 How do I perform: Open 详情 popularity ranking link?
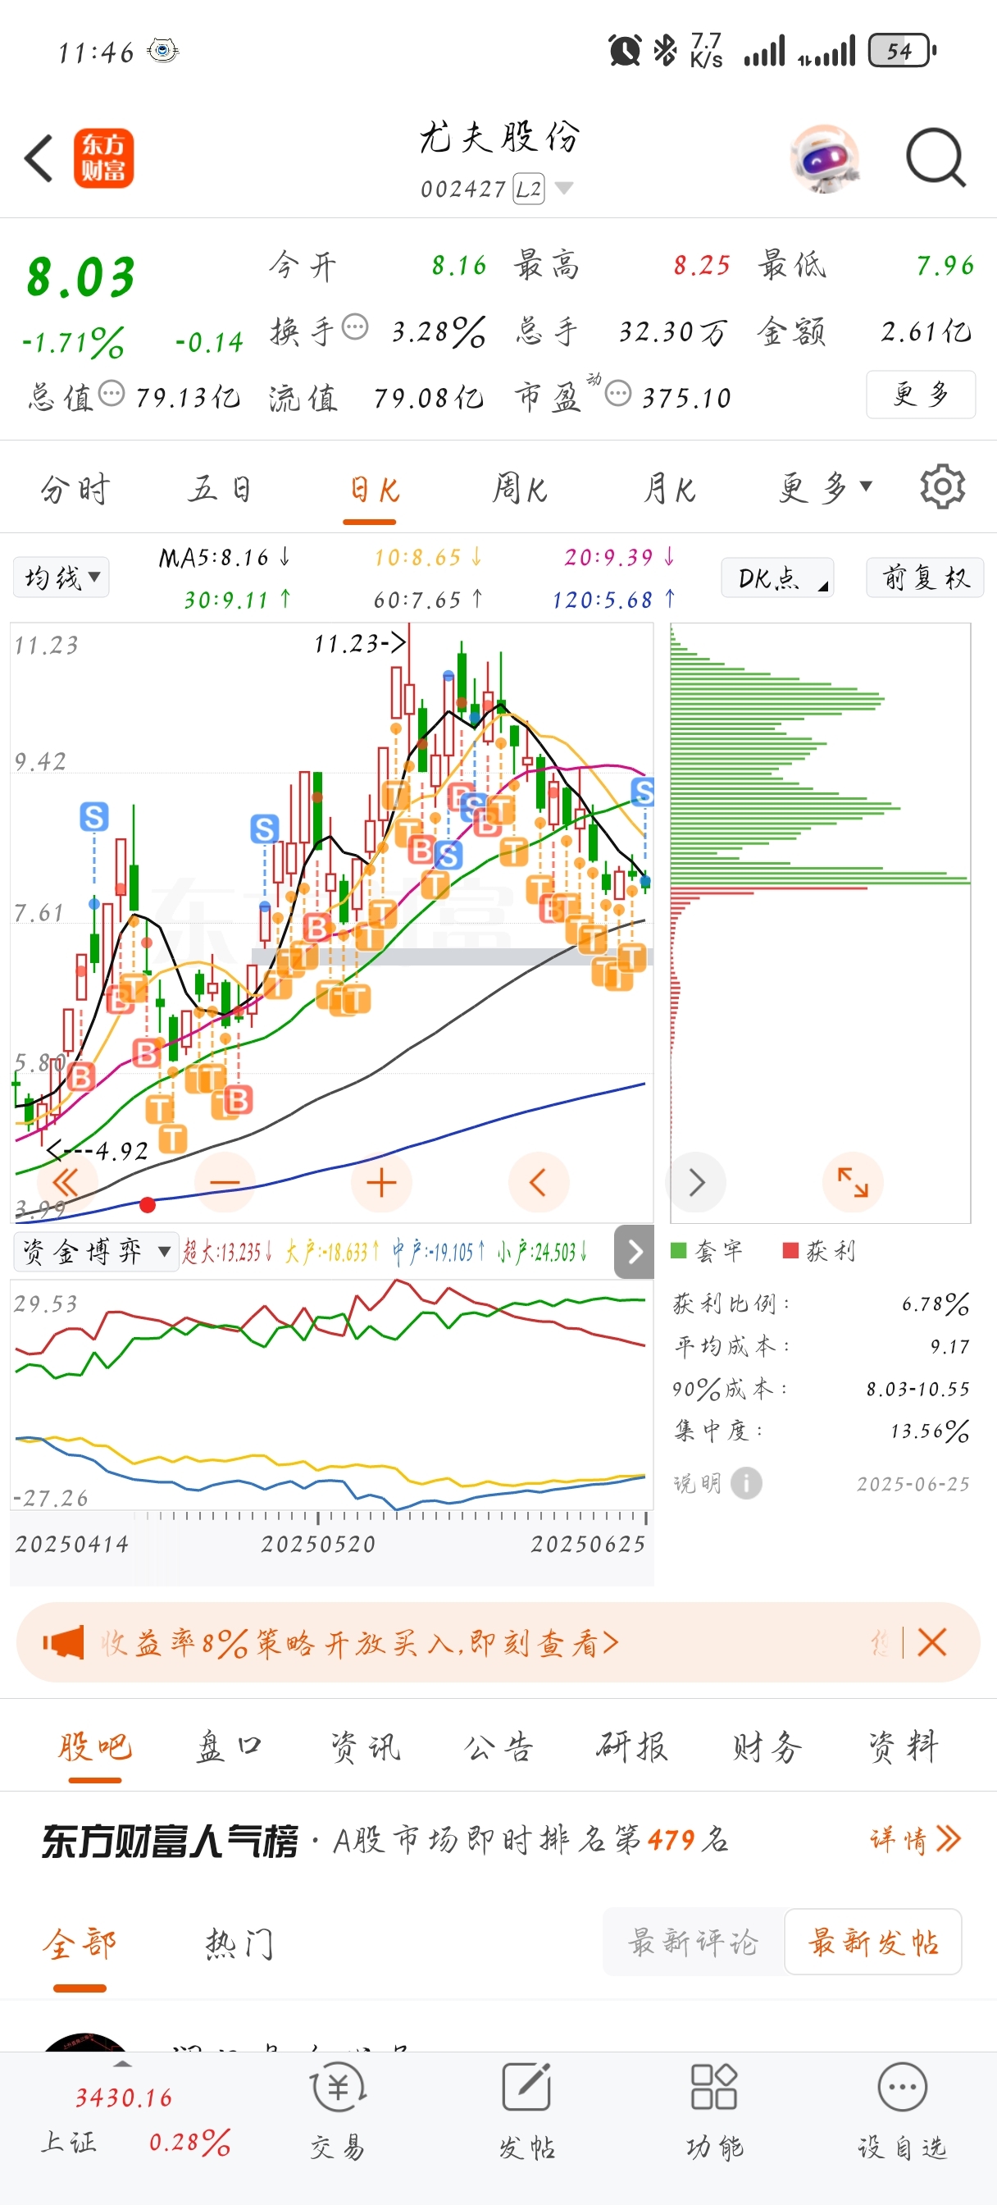916,1838
